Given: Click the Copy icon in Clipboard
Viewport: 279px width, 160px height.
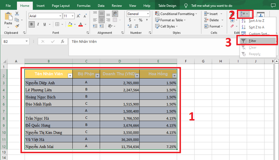Looking at the screenshot, I should tap(17, 20).
